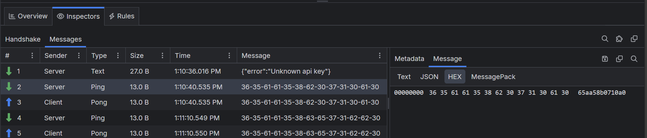Show the Metadata tab in the detail pane
Image resolution: width=647 pixels, height=138 pixels.
click(x=409, y=59)
